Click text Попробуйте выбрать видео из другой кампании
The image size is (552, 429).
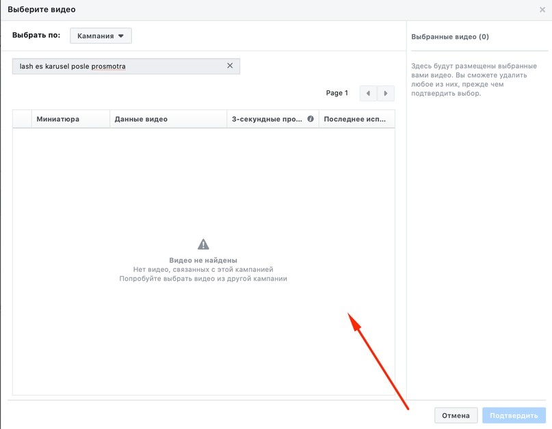pyautogui.click(x=203, y=279)
